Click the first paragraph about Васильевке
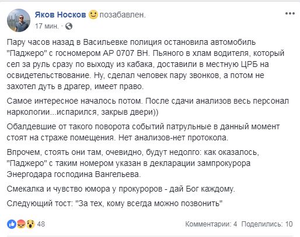300x237 pixels. pos(145,64)
